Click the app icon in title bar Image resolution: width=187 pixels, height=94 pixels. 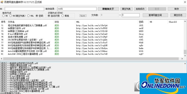pyautogui.click(x=2, y=2)
